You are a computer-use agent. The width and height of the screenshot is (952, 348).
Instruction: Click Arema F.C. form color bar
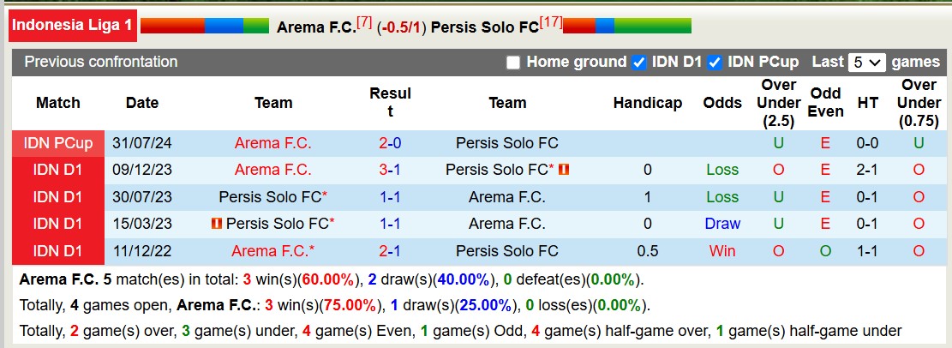[x=204, y=26]
